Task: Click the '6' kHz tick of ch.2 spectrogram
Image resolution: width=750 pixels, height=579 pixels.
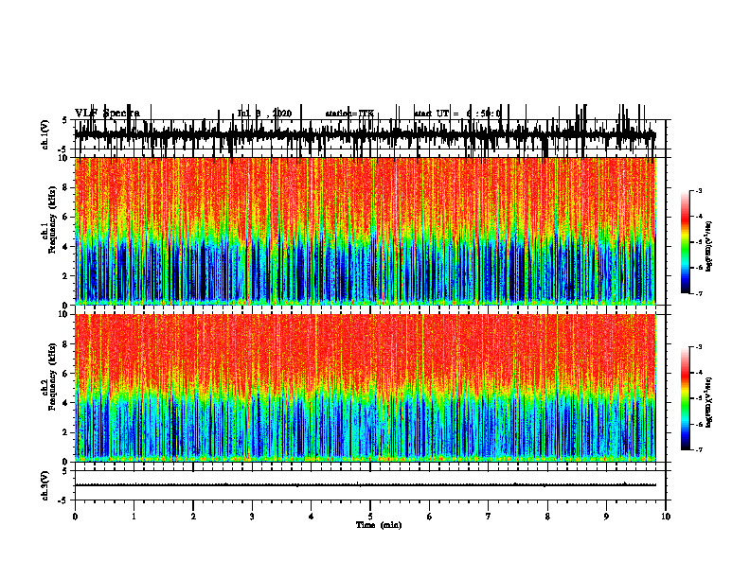Action: (66, 374)
